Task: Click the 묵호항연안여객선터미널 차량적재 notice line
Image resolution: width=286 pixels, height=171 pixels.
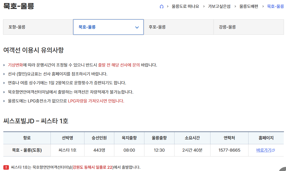Action: tap(71, 92)
